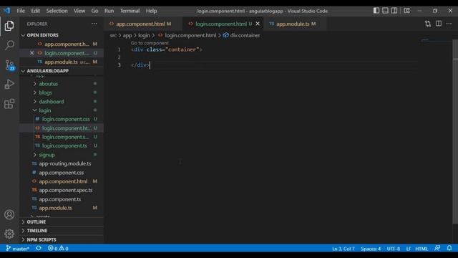The image size is (458, 258).
Task: Select app.module.ts in Open Editors list
Action: (62, 62)
